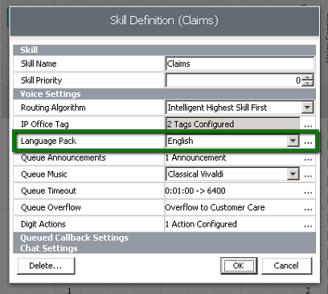Edit the Skill Name field containing Claims
This screenshot has height=294, width=328.
pos(240,63)
